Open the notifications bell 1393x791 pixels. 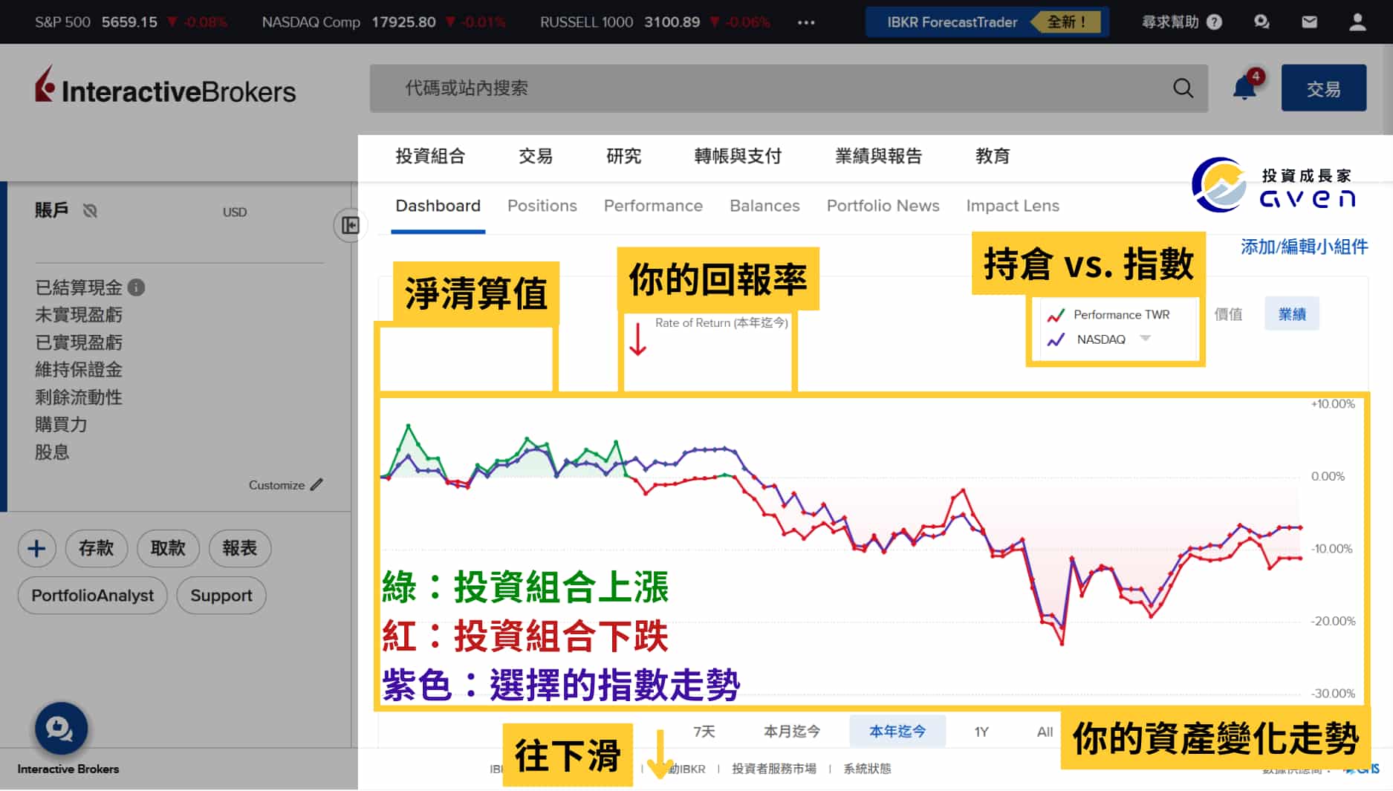tap(1245, 88)
